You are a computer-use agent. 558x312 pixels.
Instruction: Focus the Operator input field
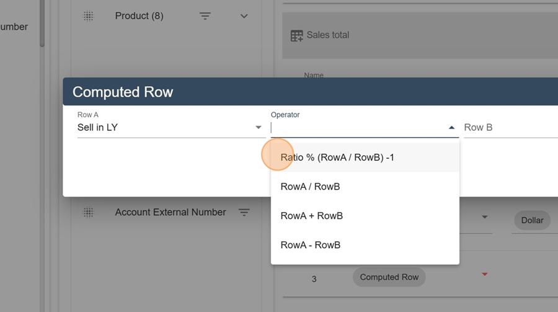[358, 128]
